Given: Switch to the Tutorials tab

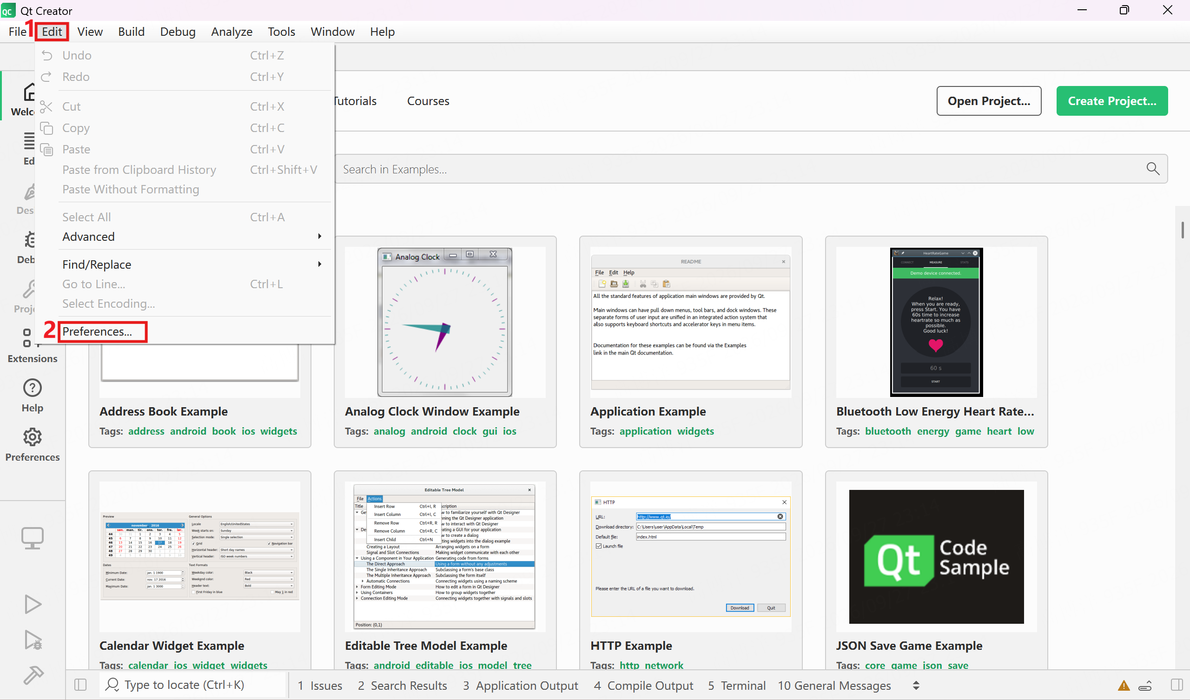Looking at the screenshot, I should click(x=356, y=101).
